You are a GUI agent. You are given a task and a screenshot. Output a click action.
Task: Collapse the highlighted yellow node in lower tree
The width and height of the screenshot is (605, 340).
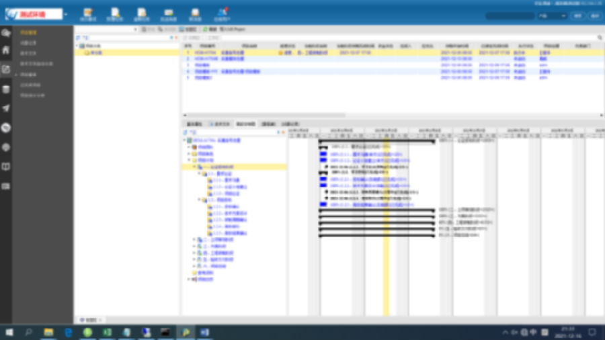pos(195,167)
